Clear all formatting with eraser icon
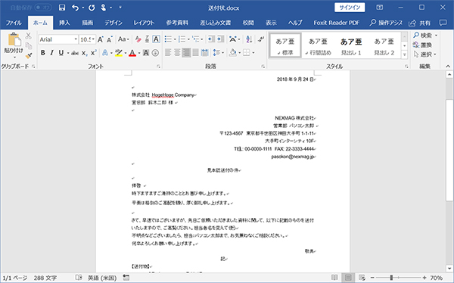 [x=138, y=39]
